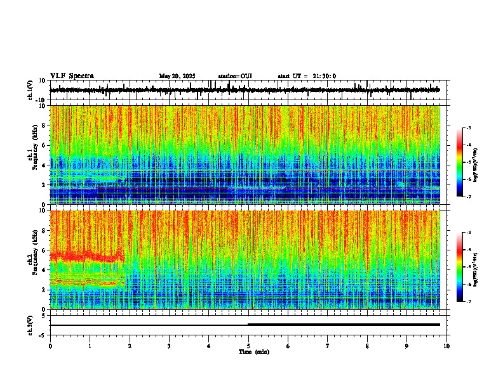The width and height of the screenshot is (503, 388).
Task: Click the '6' kHz tick on ch.1 frequency axis
Action: click(x=44, y=146)
